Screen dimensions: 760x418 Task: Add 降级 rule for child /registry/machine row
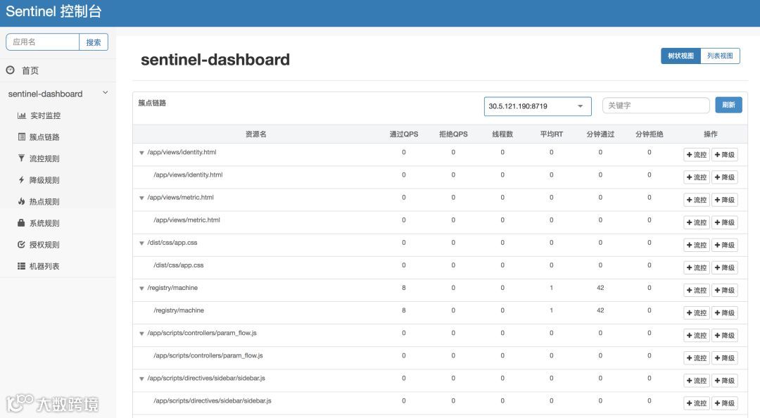coord(725,312)
